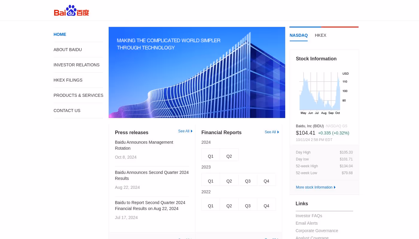
Task: Select HKEX FILINGS in the sidebar
Action: point(68,80)
